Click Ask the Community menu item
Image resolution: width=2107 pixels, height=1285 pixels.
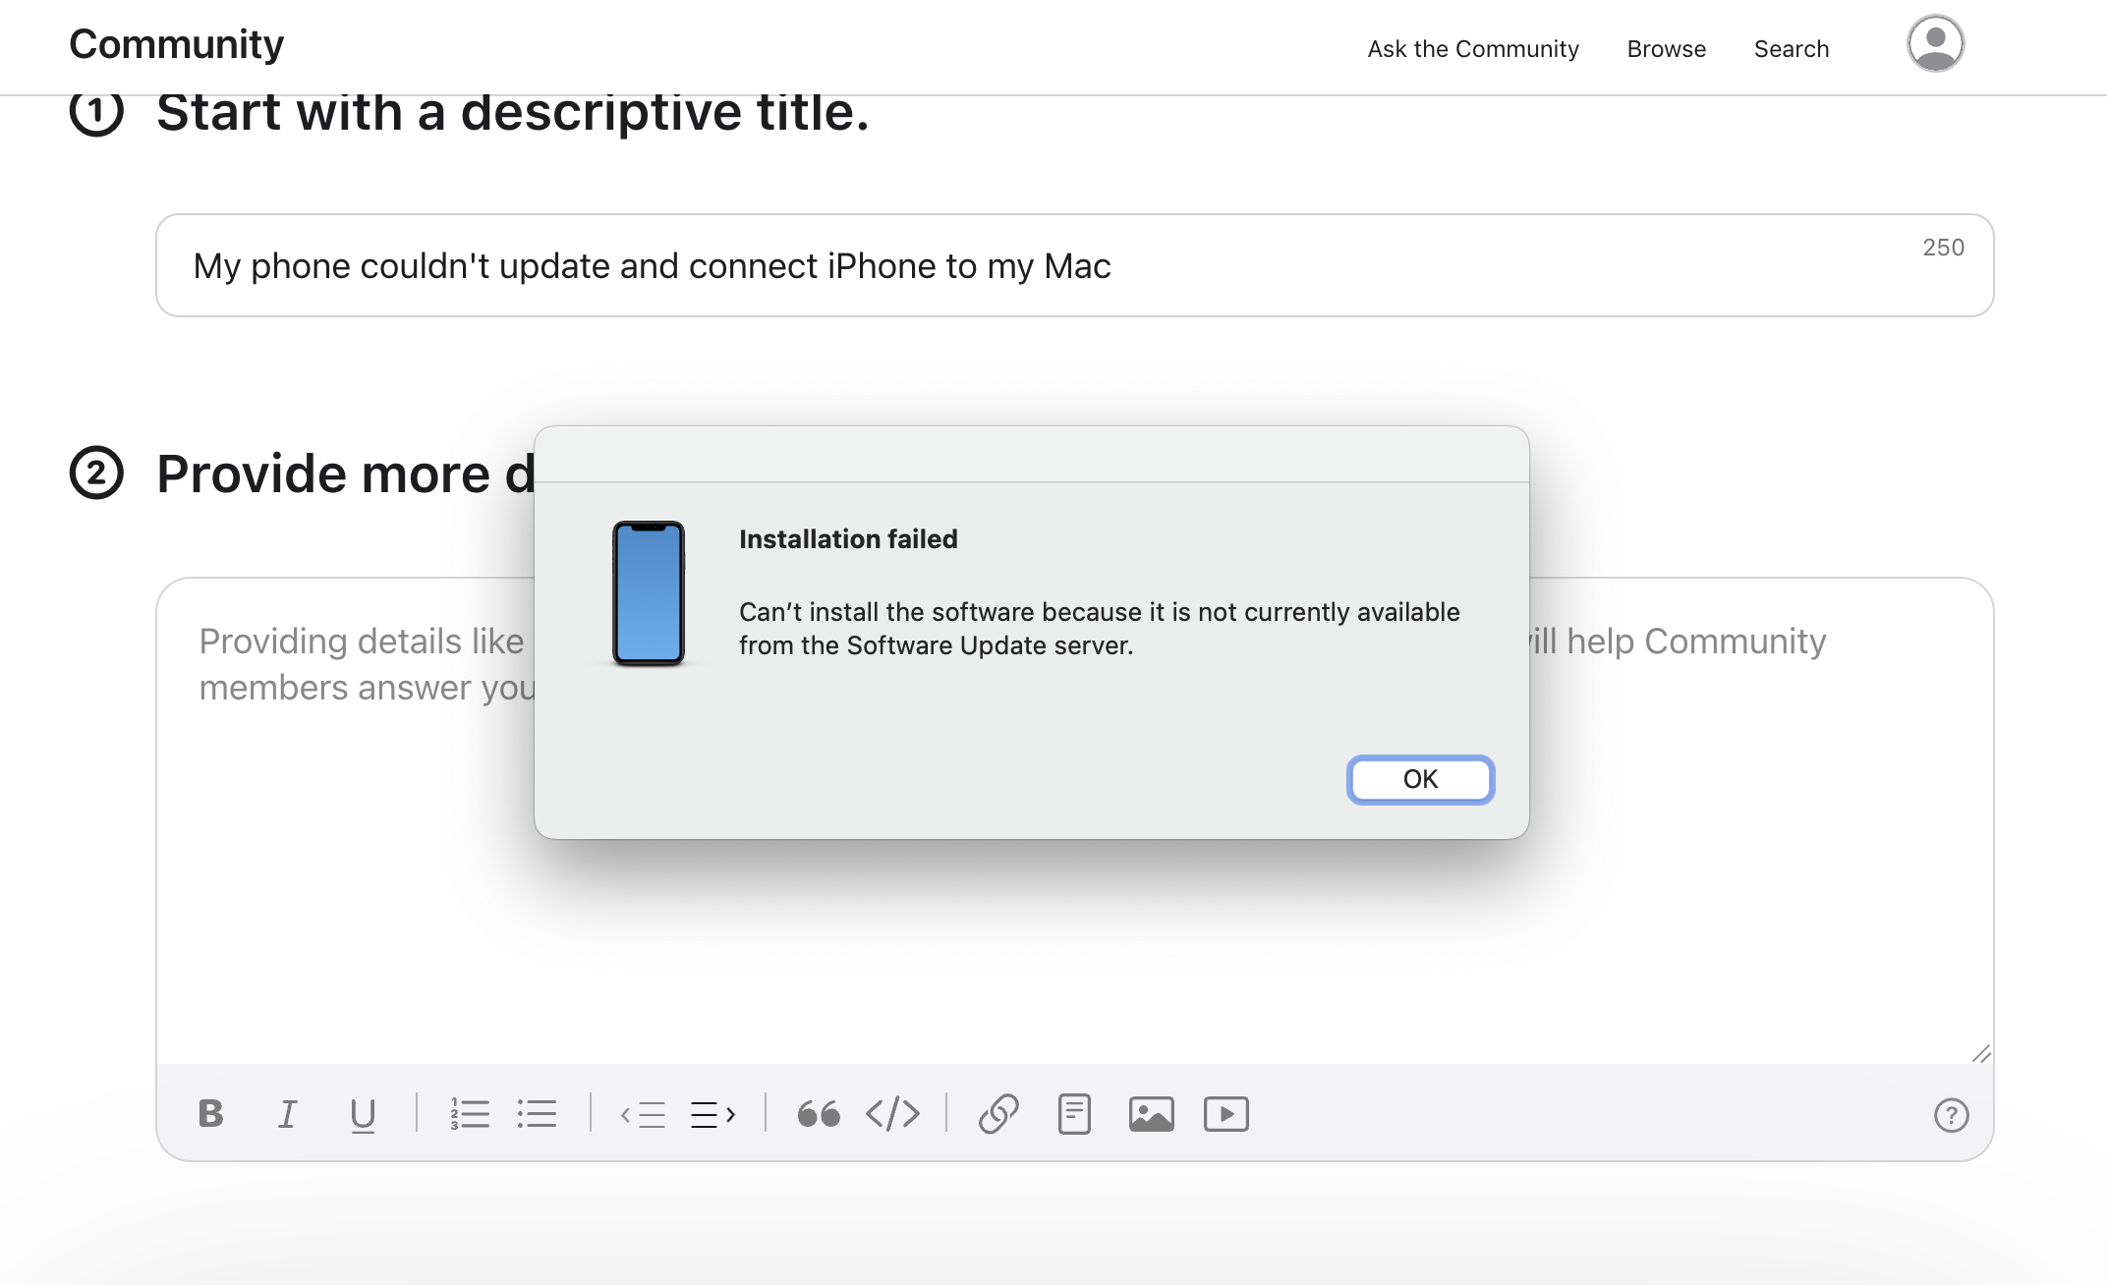1472,46
